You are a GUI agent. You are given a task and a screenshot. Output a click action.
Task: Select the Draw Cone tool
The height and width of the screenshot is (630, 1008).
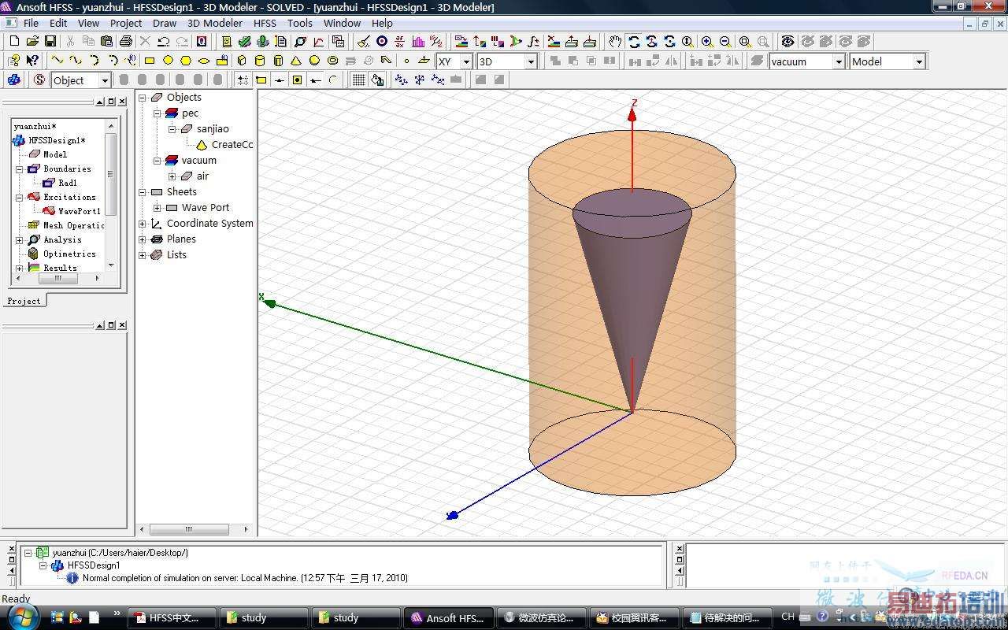click(296, 61)
